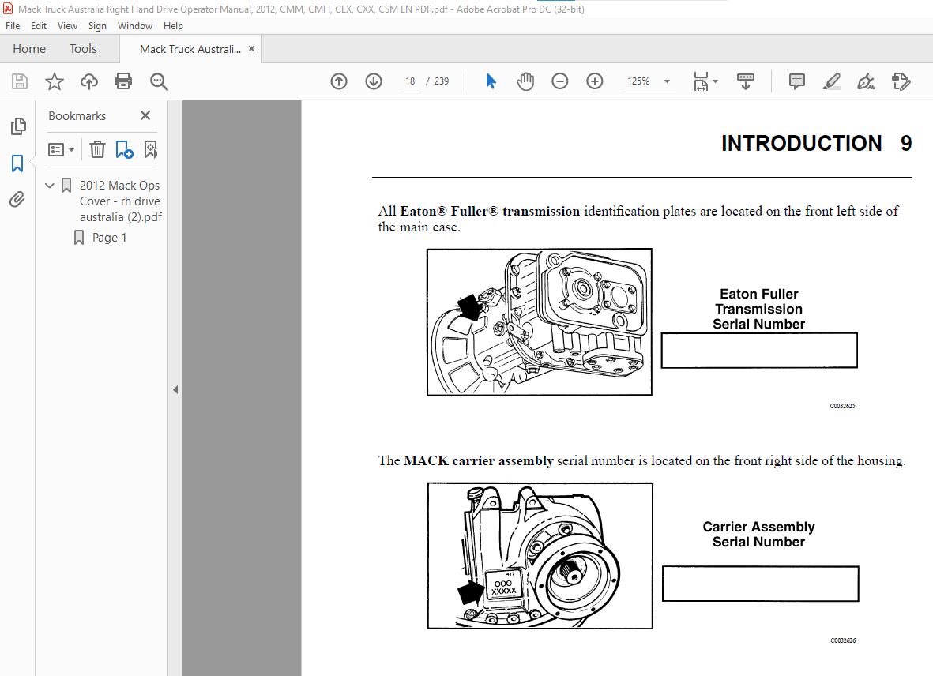Delete the selected bookmark with trash icon
Image resolution: width=933 pixels, height=676 pixels.
(x=98, y=149)
